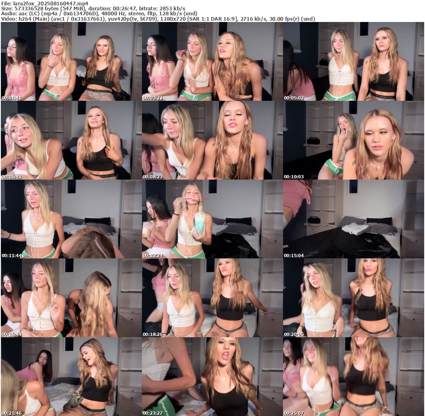Click the thumbnail frame stamped 00:25:07
Image resolution: width=425 pixels, height=416 pixels.
[x=354, y=377]
